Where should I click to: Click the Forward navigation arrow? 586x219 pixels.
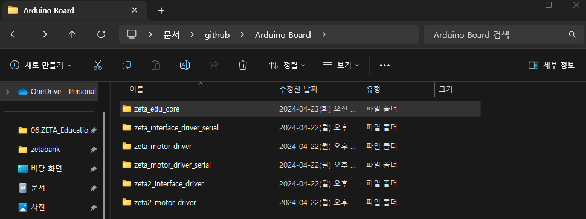(43, 35)
